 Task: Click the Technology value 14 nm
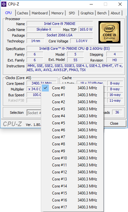[35, 41]
